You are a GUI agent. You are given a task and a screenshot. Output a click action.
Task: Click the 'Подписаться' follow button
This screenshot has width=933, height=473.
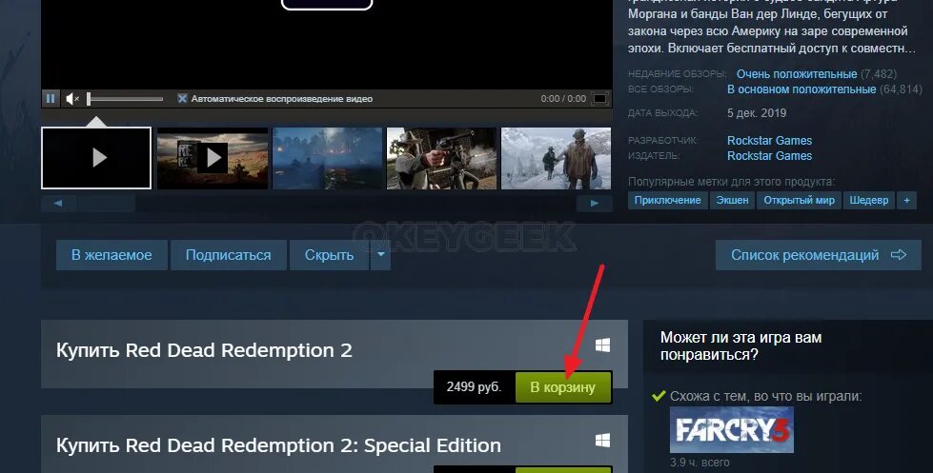[x=229, y=255]
